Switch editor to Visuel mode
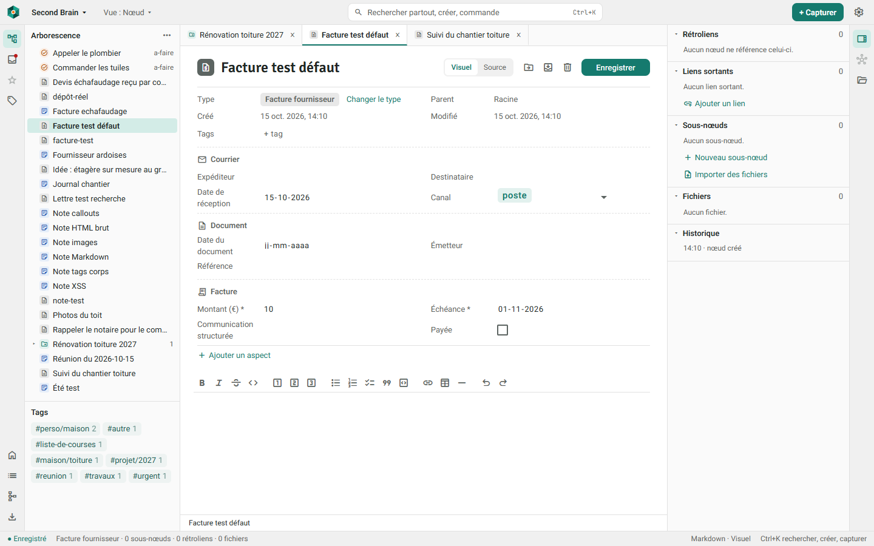The height and width of the screenshot is (546, 874). (x=461, y=67)
